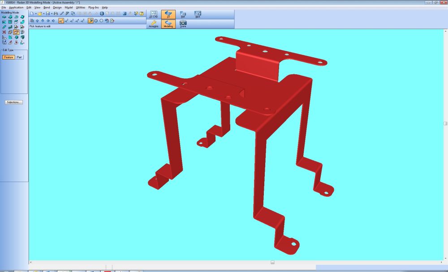This screenshot has height=272, width=448.
Task: Click the red X delete tool
Action: point(4,32)
